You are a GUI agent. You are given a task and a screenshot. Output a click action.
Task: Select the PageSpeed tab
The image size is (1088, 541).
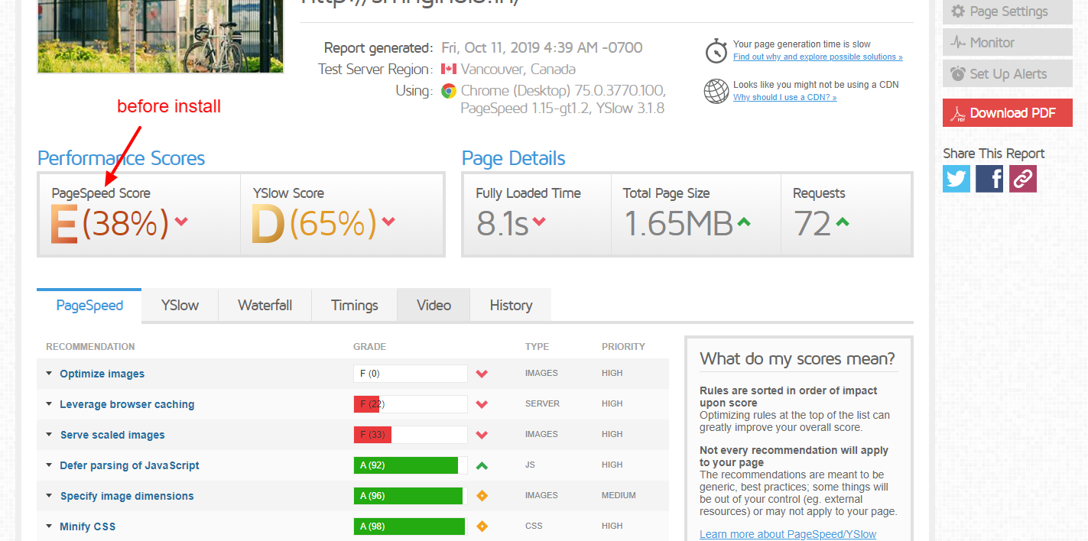coord(89,305)
